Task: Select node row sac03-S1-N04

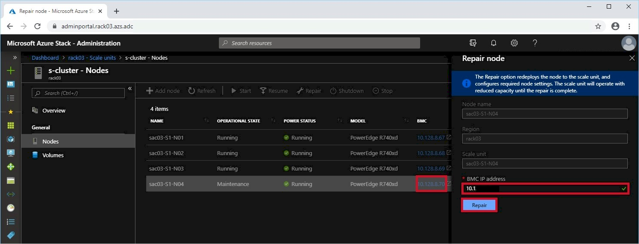Action: pos(298,184)
